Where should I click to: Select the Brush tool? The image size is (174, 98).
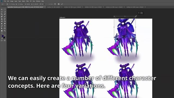[5, 17]
